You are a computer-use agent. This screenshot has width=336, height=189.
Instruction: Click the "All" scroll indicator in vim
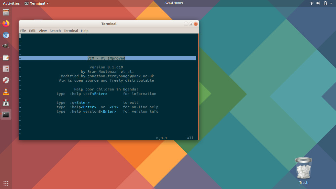[x=190, y=138]
